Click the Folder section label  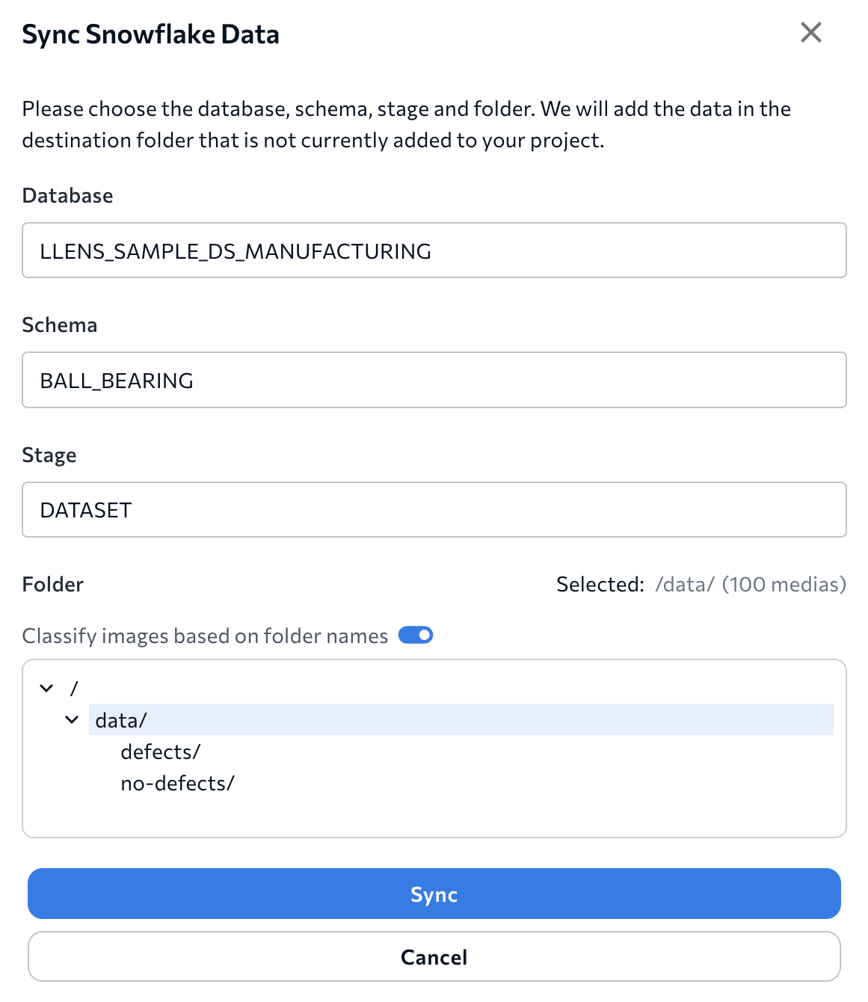click(52, 584)
